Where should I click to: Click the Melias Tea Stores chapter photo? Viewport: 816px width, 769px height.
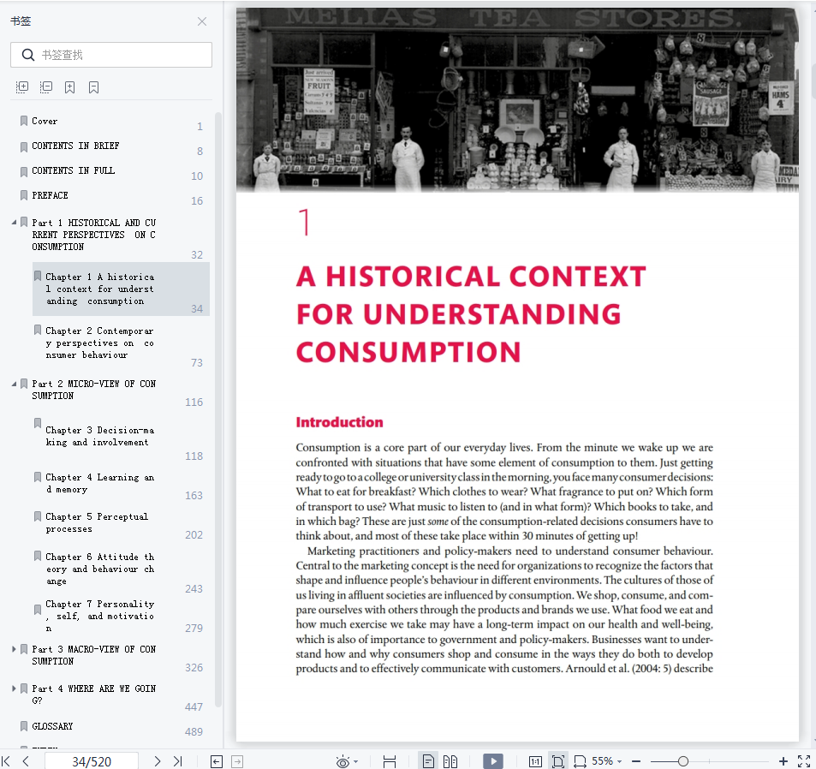[x=517, y=99]
